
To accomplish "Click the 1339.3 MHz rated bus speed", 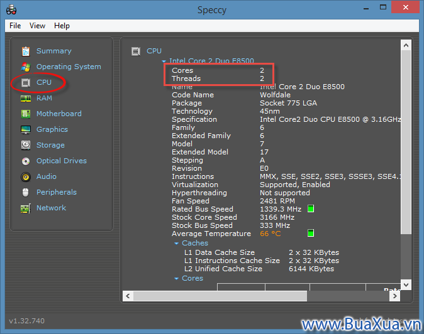I will tap(281, 209).
